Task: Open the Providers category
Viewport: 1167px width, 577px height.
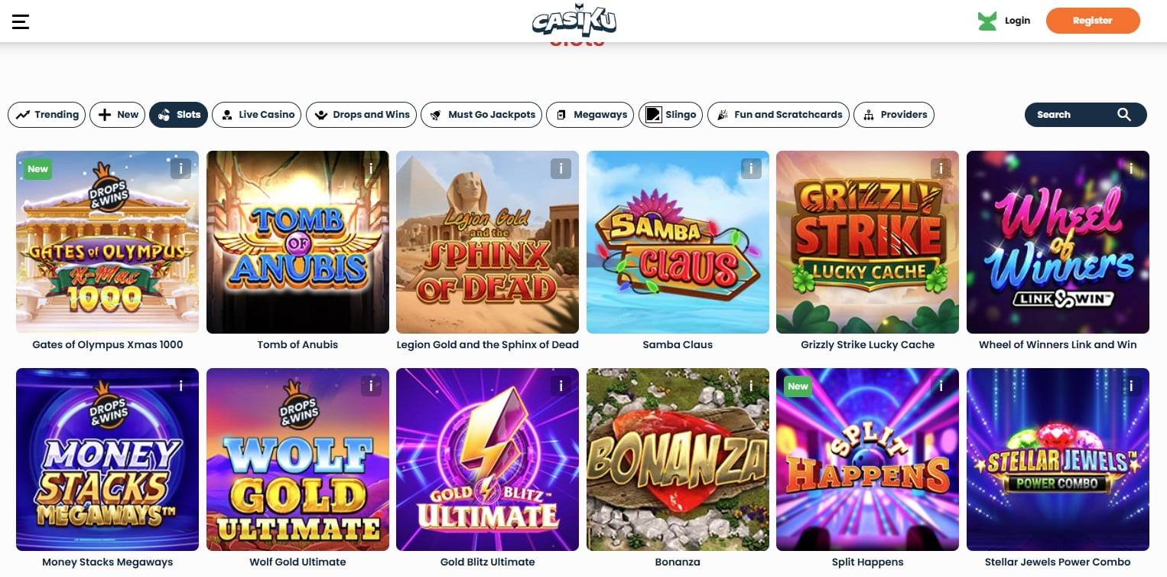Action: click(x=894, y=115)
